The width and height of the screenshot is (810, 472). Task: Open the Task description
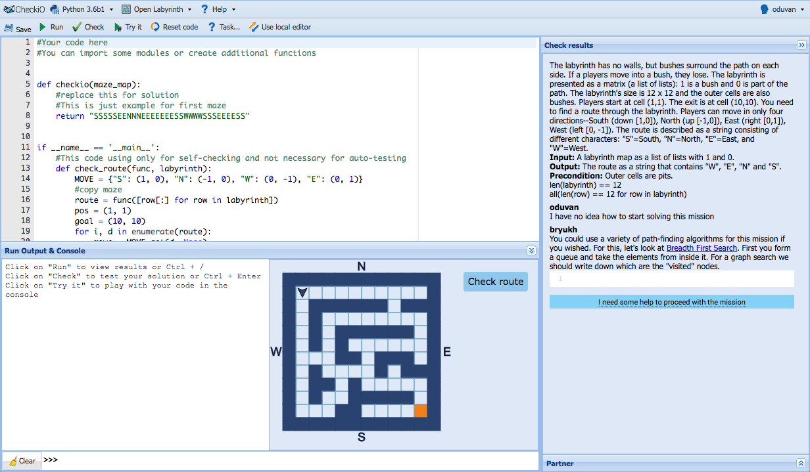(x=224, y=27)
